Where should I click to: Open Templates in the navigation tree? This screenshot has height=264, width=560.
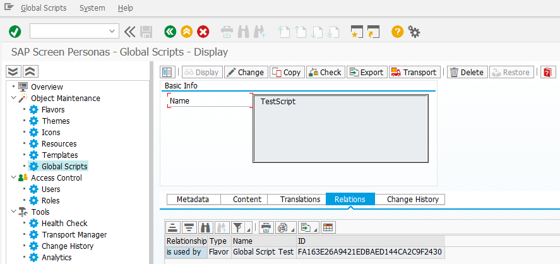coord(59,155)
